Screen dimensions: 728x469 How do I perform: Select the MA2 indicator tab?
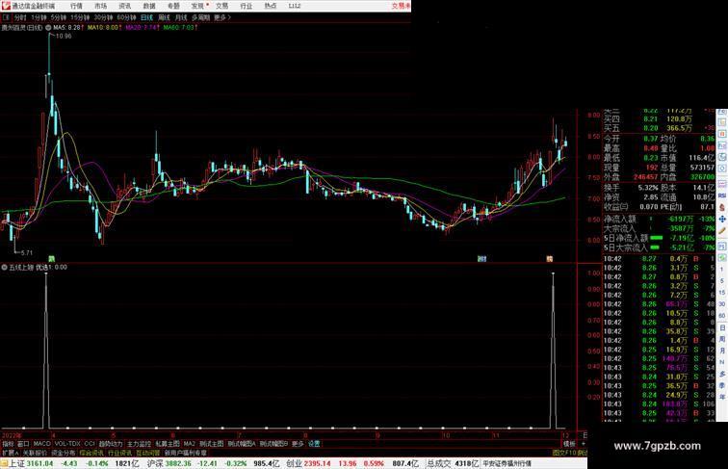(x=189, y=444)
